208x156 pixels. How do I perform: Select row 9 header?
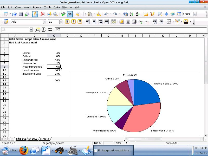click(x=4, y=67)
